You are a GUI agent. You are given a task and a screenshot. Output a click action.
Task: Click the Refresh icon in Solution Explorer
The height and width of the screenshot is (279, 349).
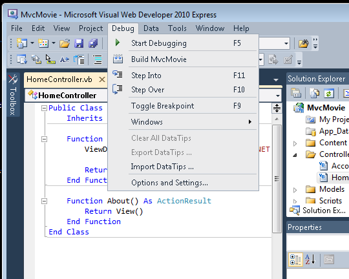[329, 93]
